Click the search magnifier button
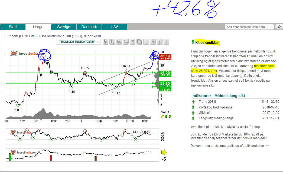This screenshot has height=172, width=283. click(x=279, y=27)
